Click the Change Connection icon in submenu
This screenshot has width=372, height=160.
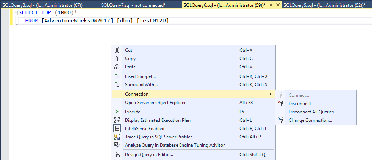[x=281, y=120]
